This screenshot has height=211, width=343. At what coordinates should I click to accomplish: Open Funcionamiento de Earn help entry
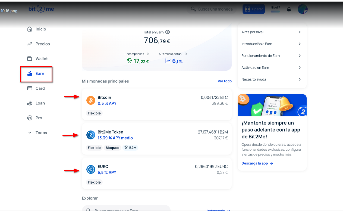coord(272,56)
